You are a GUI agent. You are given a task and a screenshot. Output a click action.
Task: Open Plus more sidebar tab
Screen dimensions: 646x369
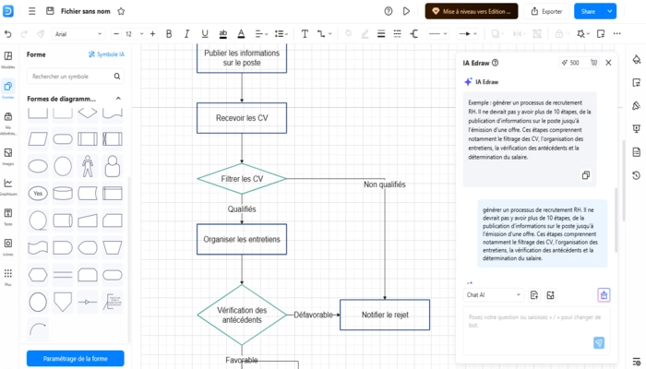[7, 277]
